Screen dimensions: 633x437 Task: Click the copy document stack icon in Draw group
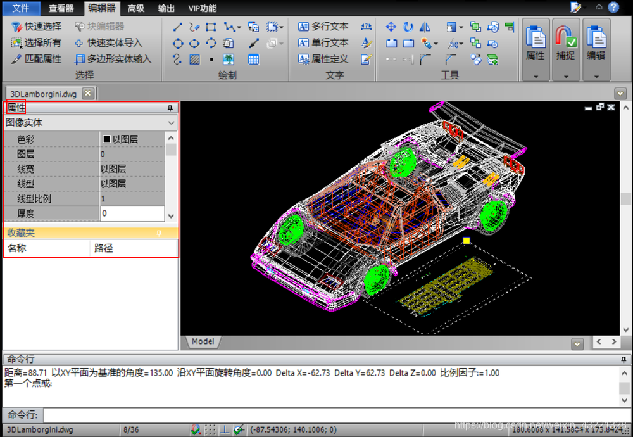(228, 43)
